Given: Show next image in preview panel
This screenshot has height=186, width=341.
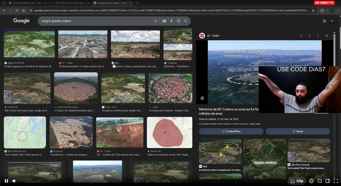Looking at the screenshot, I should click(x=309, y=35).
